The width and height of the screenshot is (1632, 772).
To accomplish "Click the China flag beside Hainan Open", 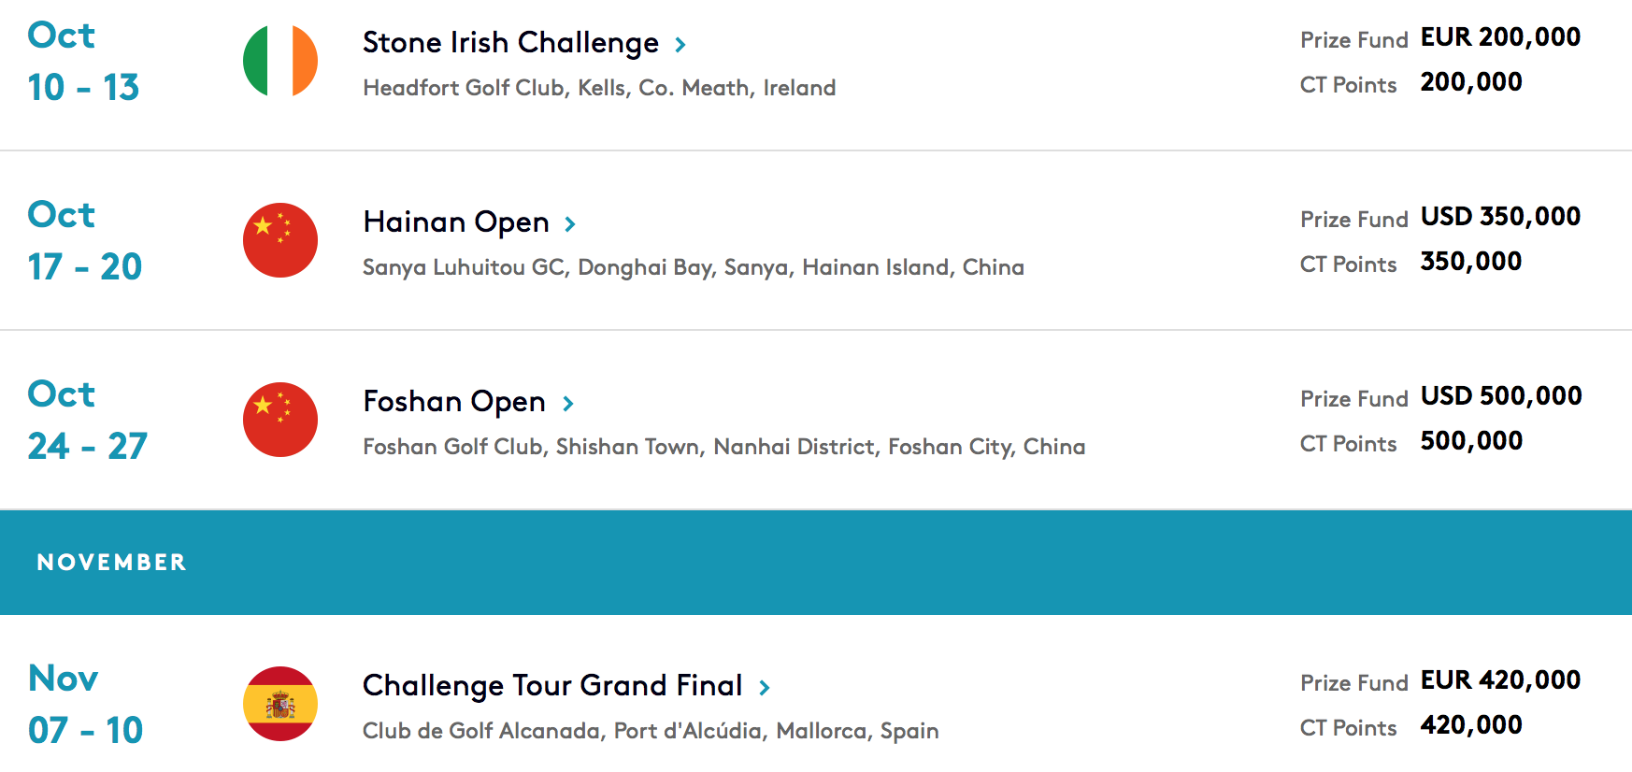I will [280, 240].
